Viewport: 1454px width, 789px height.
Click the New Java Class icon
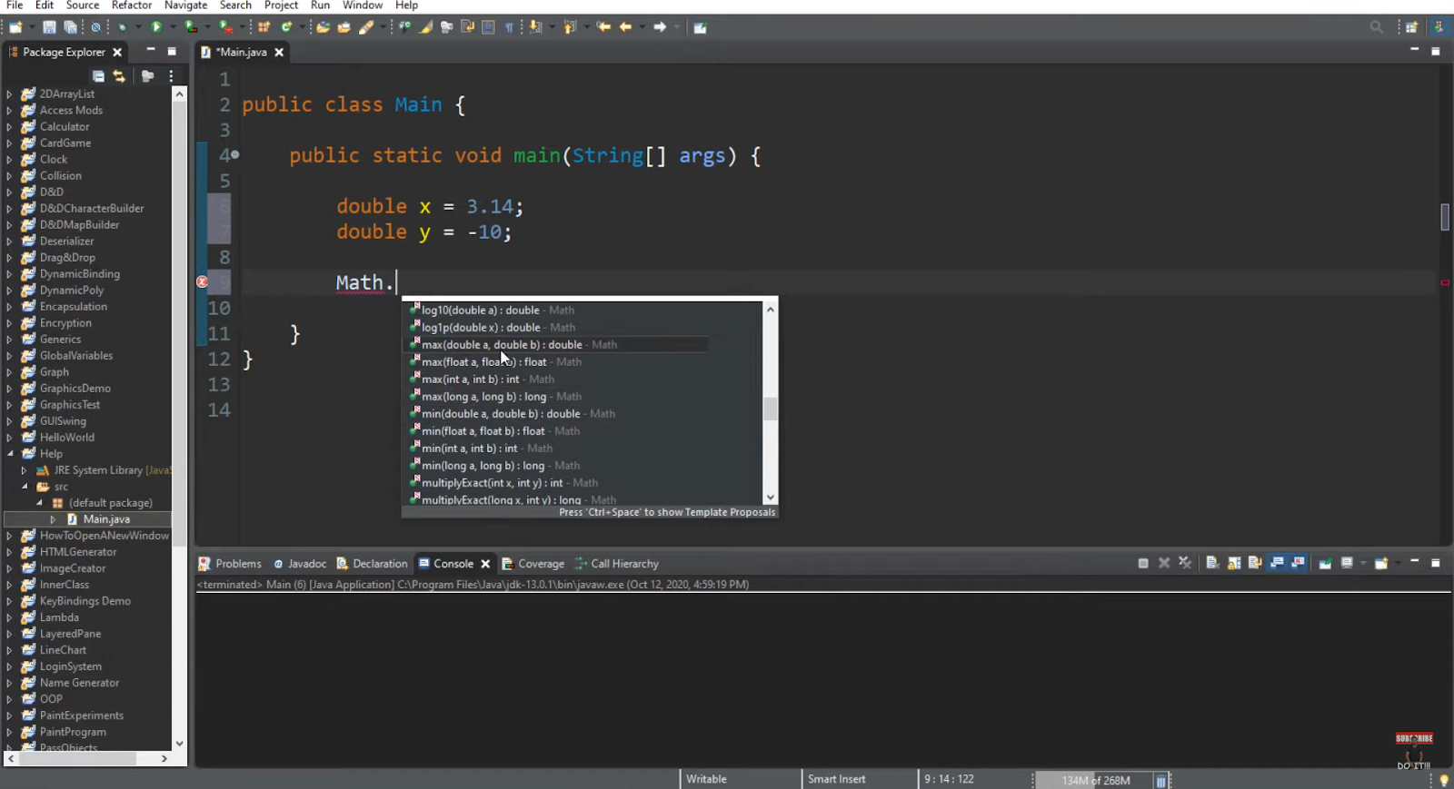pyautogui.click(x=286, y=27)
